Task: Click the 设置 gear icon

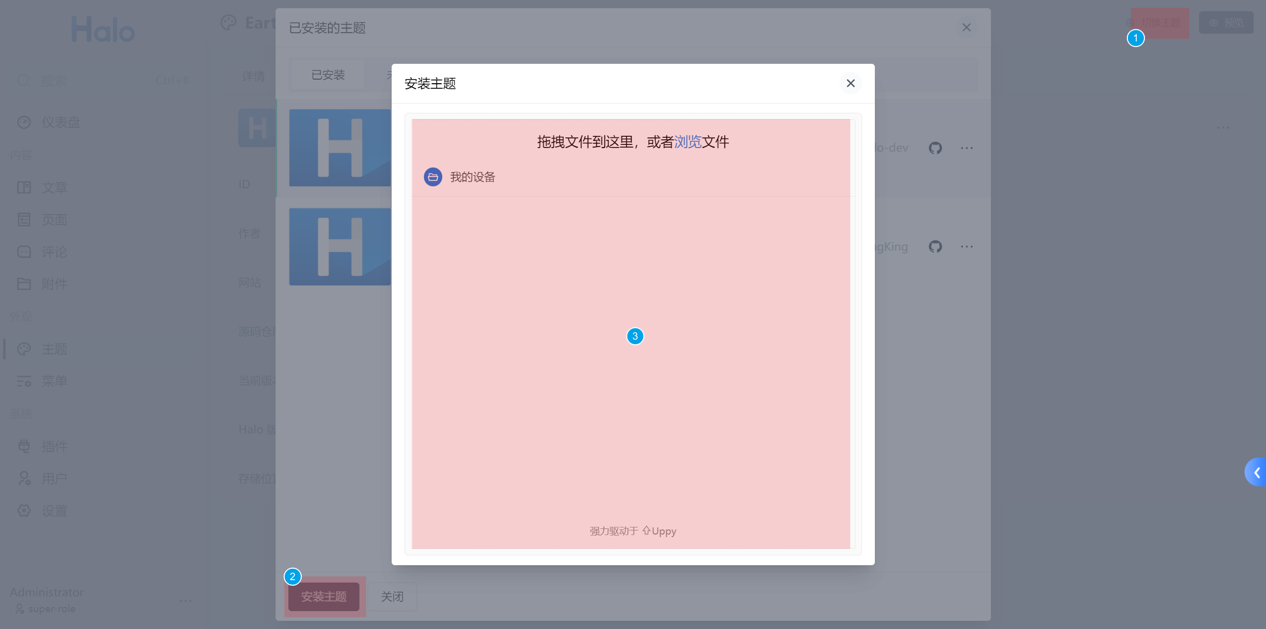Action: (24, 511)
